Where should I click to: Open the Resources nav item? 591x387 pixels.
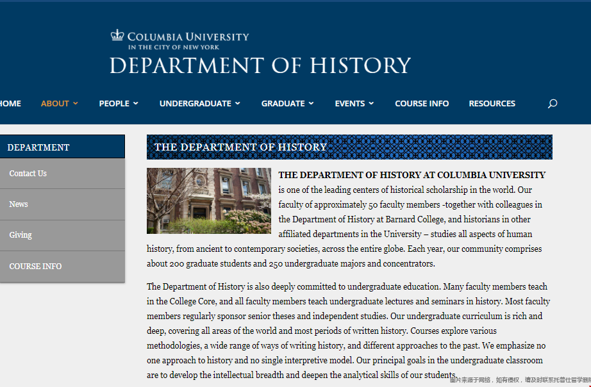point(492,104)
